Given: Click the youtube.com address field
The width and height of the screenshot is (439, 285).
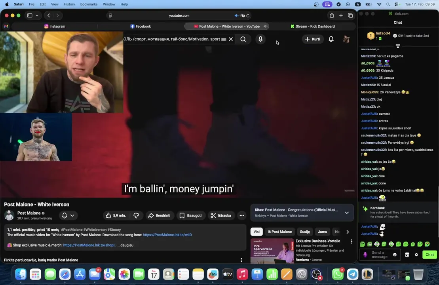Looking at the screenshot, I should pyautogui.click(x=179, y=16).
